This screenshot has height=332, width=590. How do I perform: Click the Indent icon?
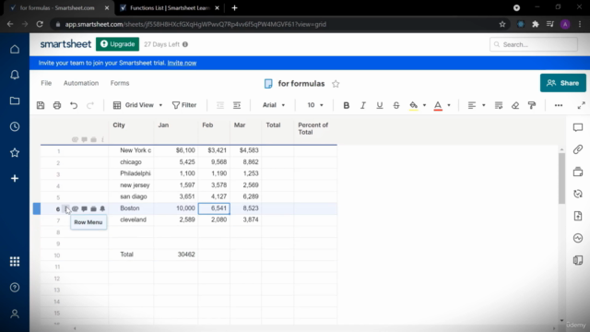click(x=237, y=105)
